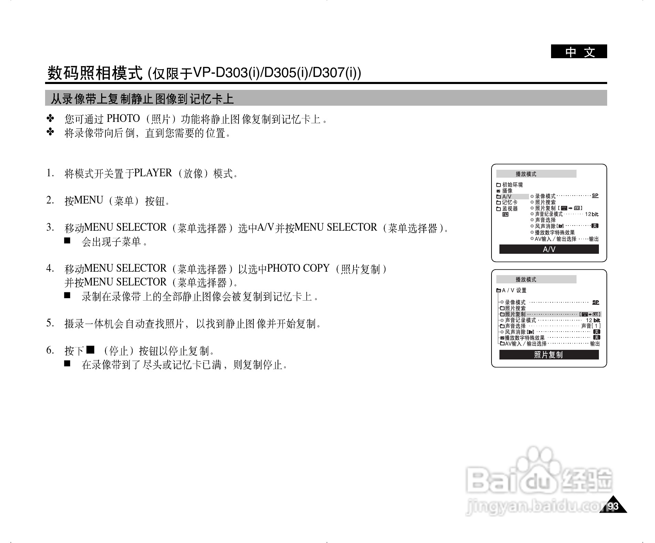Screen dimensions: 655x543
Task: Click the 监视器 folder icon
Action: [x=498, y=209]
